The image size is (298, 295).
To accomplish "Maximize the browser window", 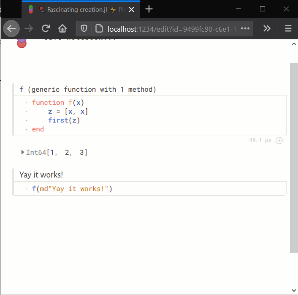I will point(263,9).
